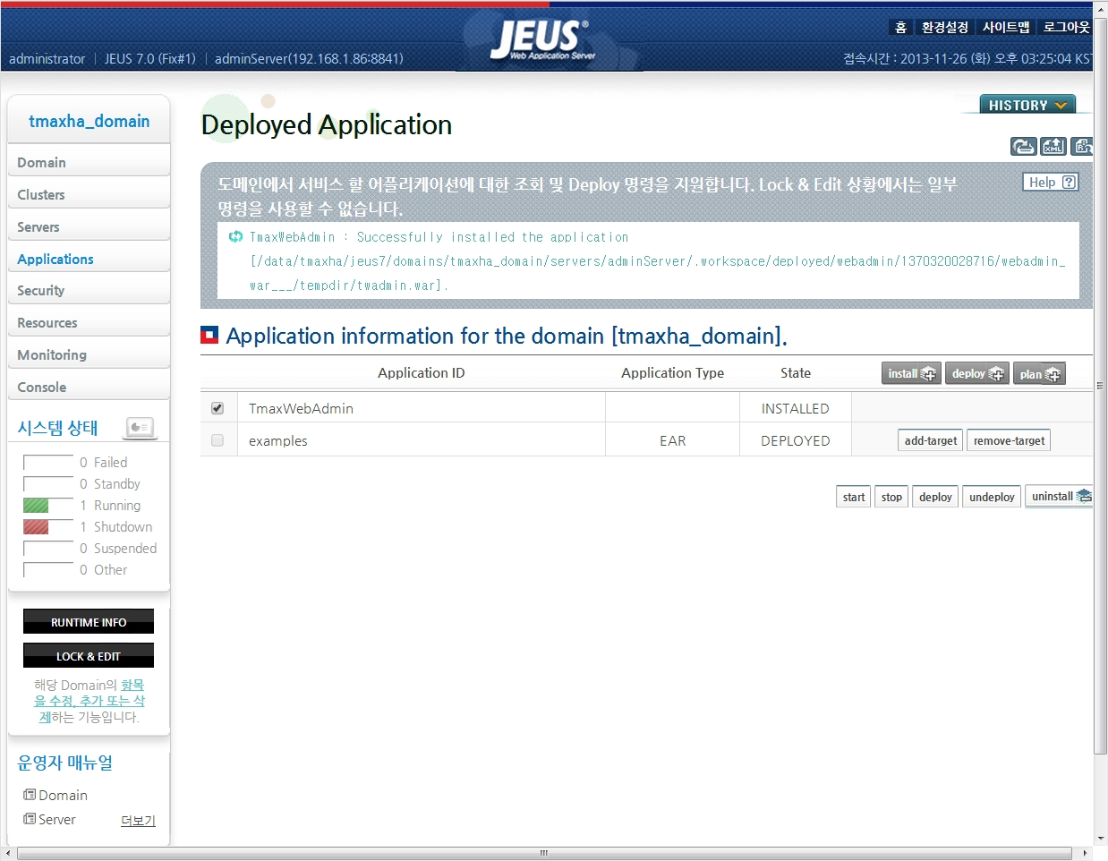Open the Console sidebar menu
The image size is (1108, 861).
[89, 387]
